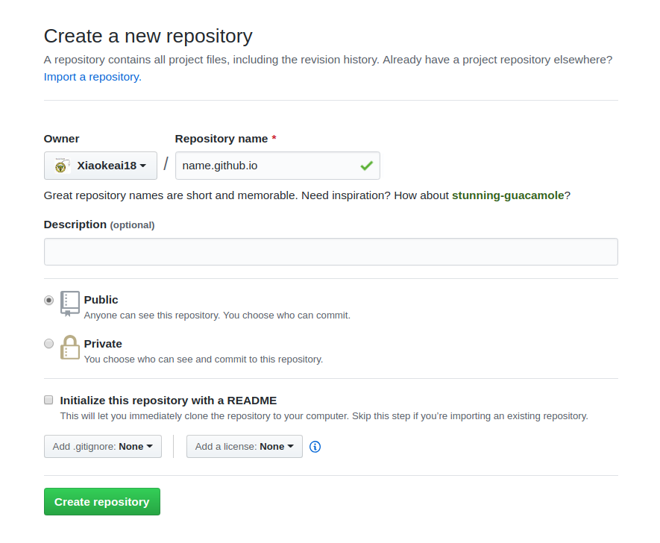Screen dimensions: 660x543
Task: Open the Import a repository link
Action: 92,77
